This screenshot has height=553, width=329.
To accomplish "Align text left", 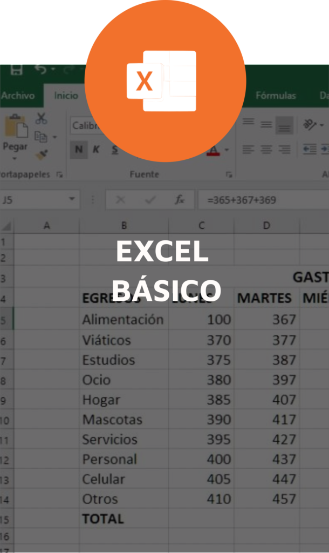I will pos(248,150).
